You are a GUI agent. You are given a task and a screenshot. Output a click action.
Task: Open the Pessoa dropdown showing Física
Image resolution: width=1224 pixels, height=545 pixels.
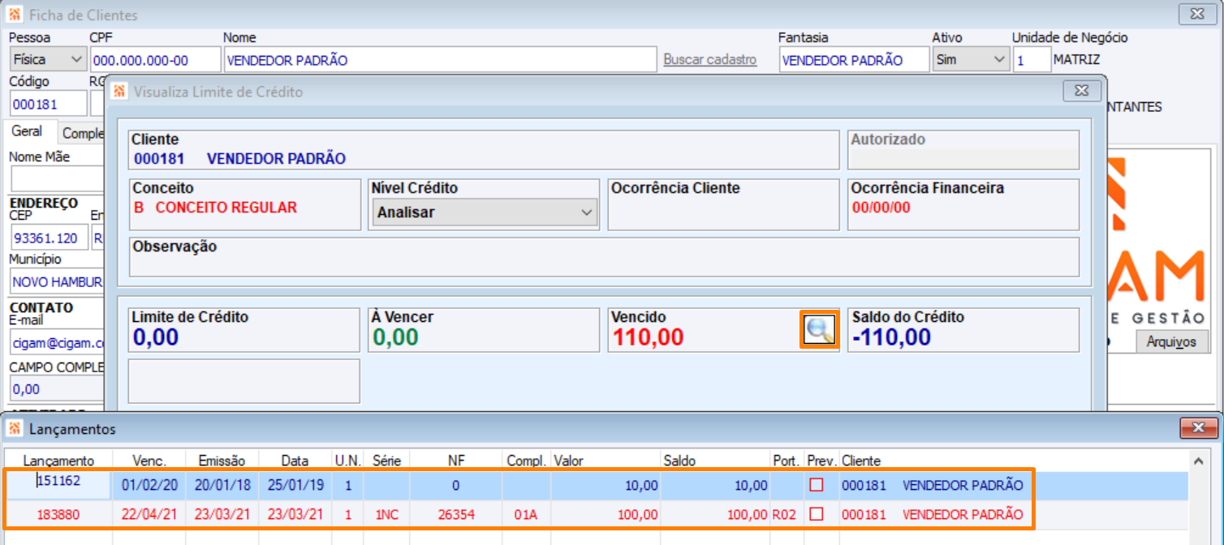(x=48, y=59)
